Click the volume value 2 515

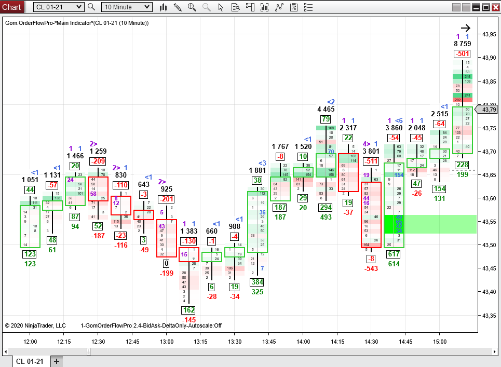click(440, 114)
